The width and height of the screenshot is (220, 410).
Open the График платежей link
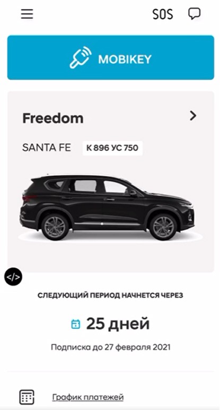click(88, 397)
